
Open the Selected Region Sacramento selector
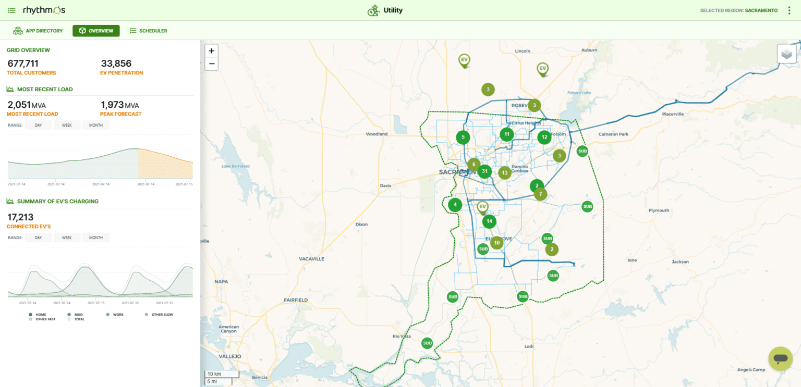click(x=739, y=10)
